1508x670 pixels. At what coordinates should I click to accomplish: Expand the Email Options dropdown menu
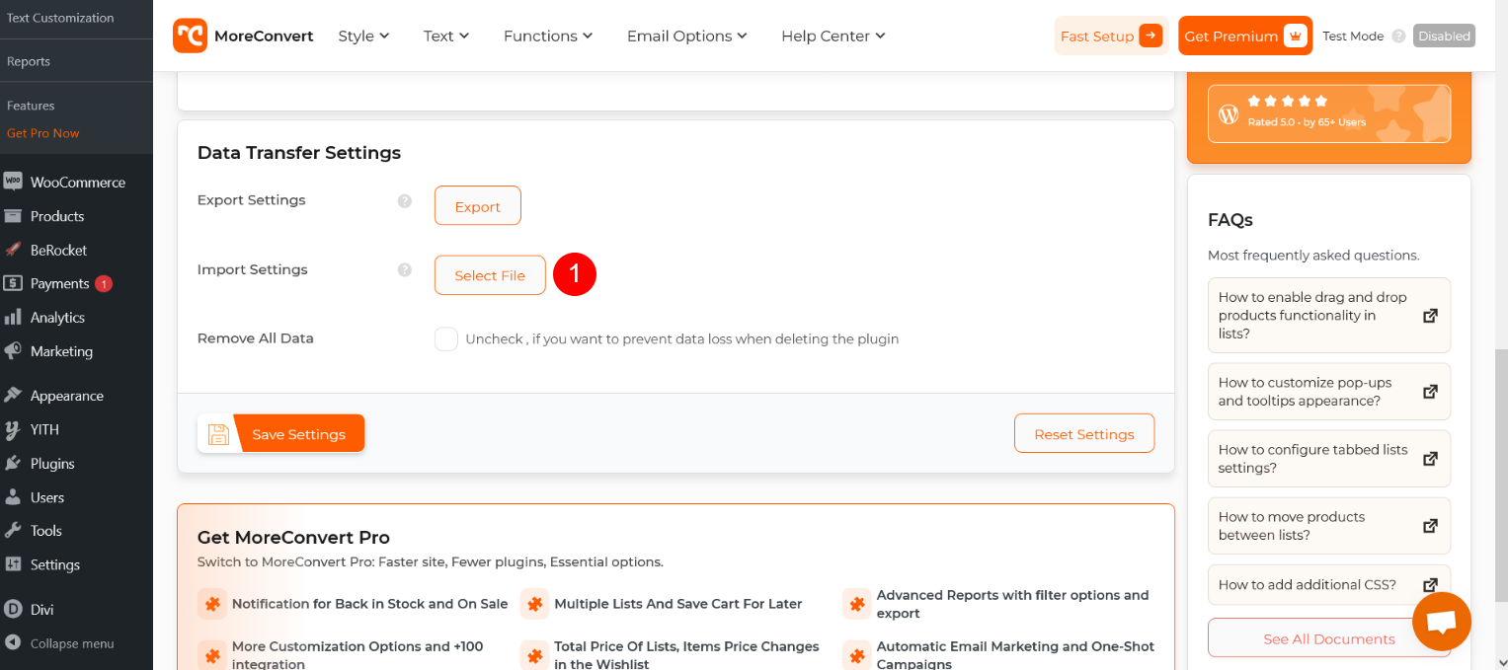click(x=687, y=36)
